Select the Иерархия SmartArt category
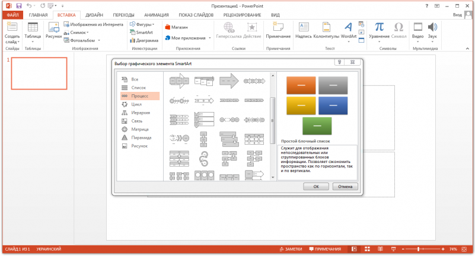Viewport: 475px width, 256px height. pyautogui.click(x=140, y=112)
